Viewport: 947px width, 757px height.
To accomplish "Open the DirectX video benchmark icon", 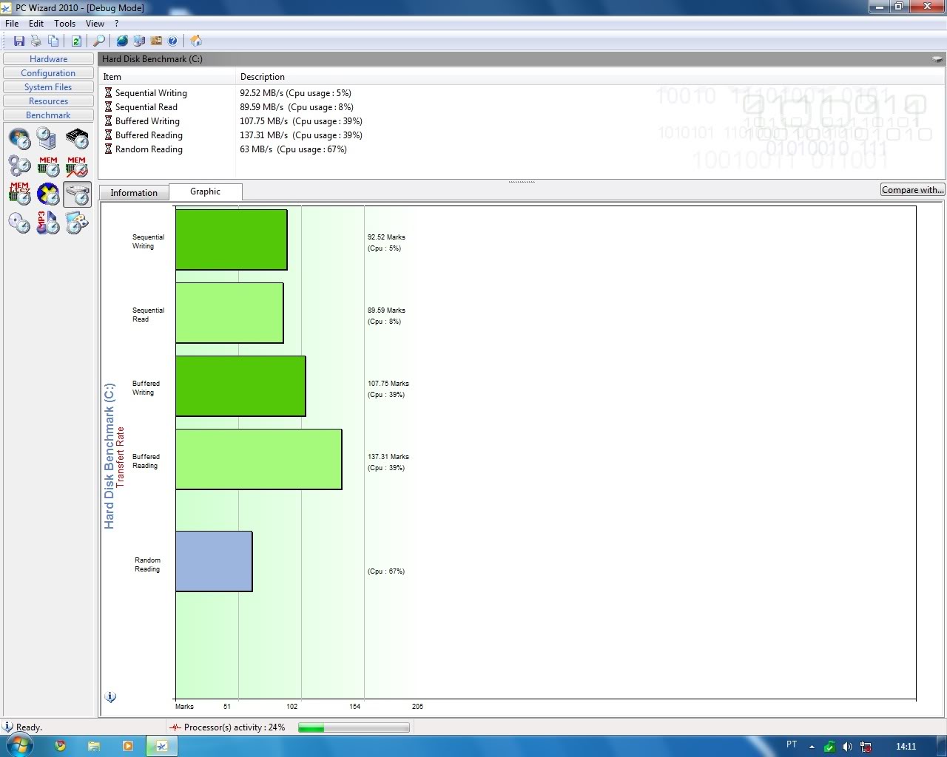I will 48,194.
